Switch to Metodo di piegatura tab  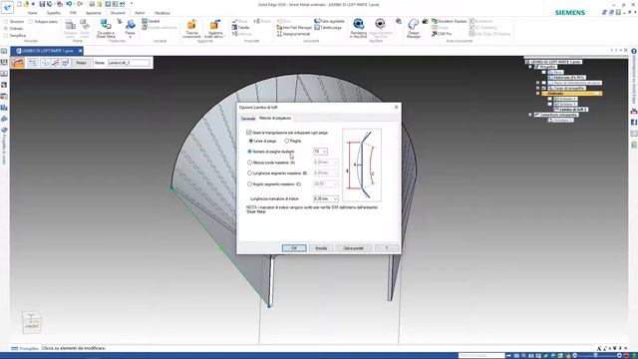click(x=275, y=118)
